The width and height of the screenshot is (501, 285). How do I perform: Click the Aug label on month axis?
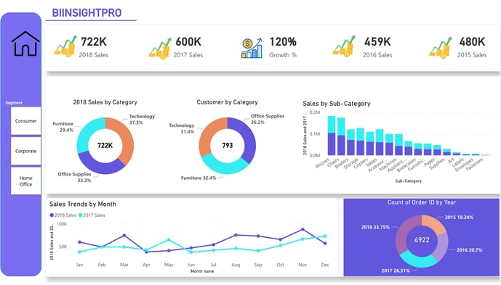tap(236, 265)
